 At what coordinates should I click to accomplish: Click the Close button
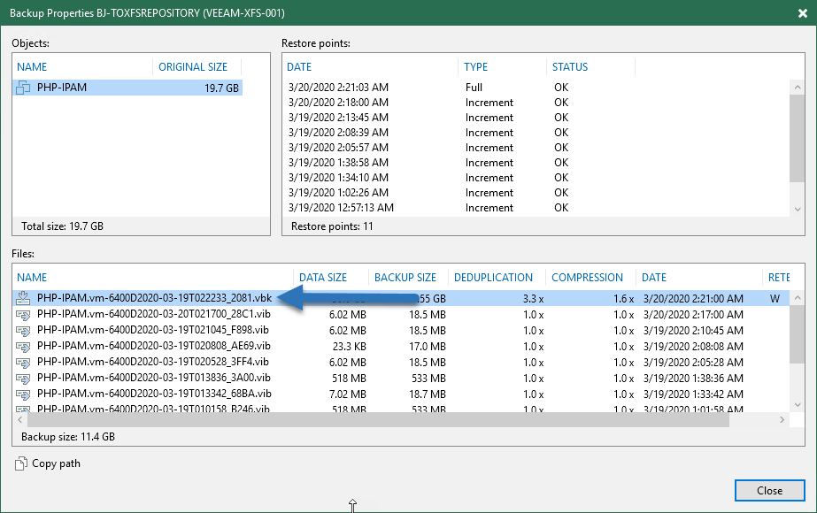point(769,491)
